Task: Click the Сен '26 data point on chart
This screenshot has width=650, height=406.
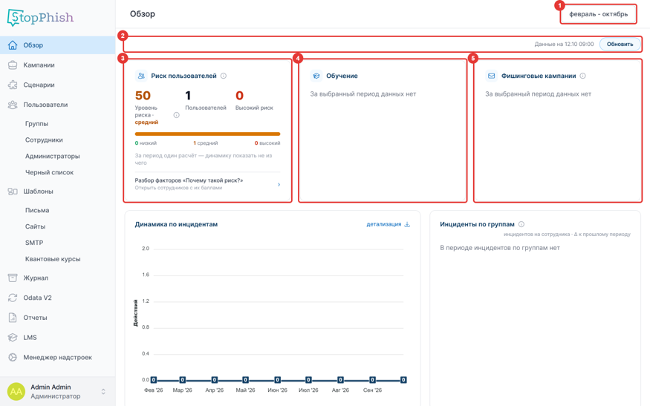Action: (372, 380)
